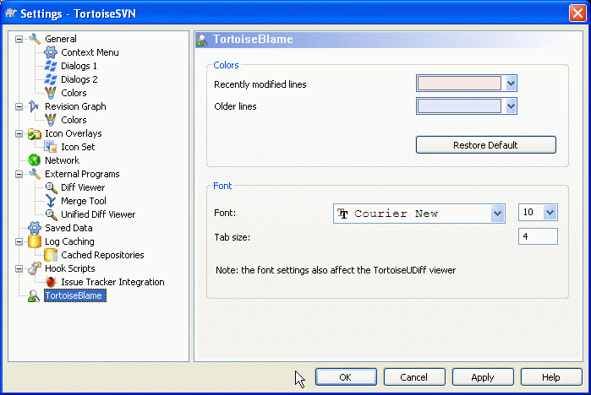The height and width of the screenshot is (395, 591).
Task: Click the General wrench icon
Action: tap(35, 39)
